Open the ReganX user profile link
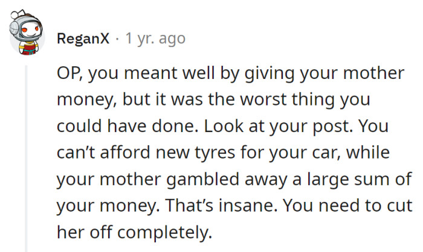Screen dimensions: 423x252 [x=83, y=39]
